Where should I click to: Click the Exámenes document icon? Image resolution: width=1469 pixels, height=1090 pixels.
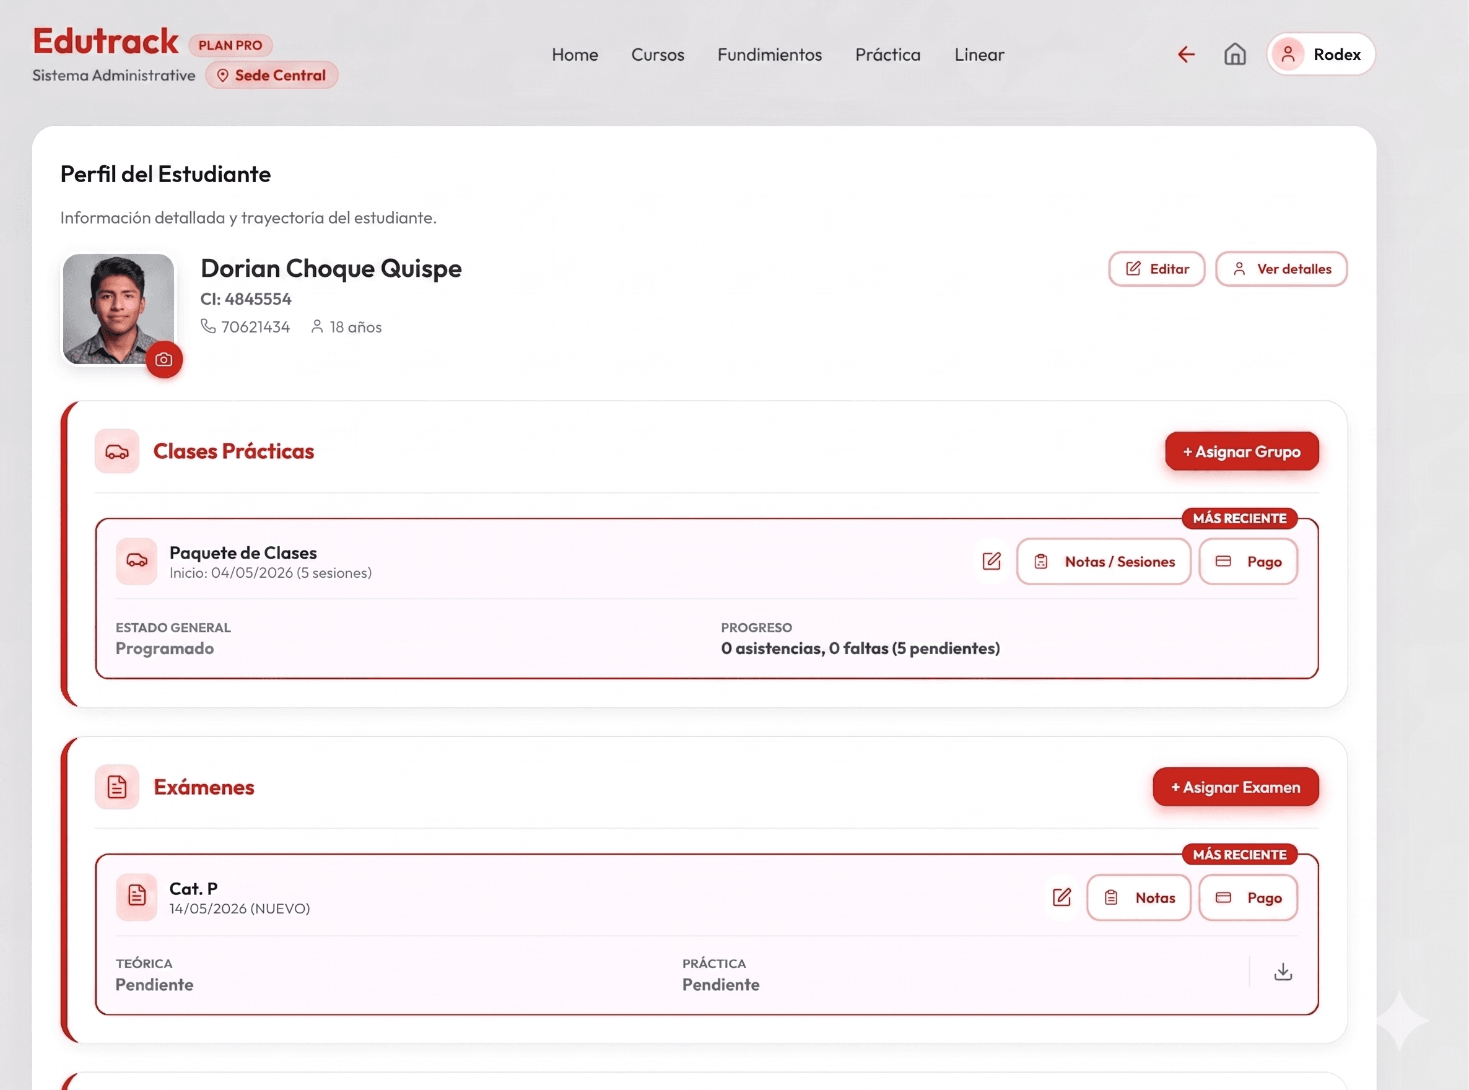[x=117, y=787]
